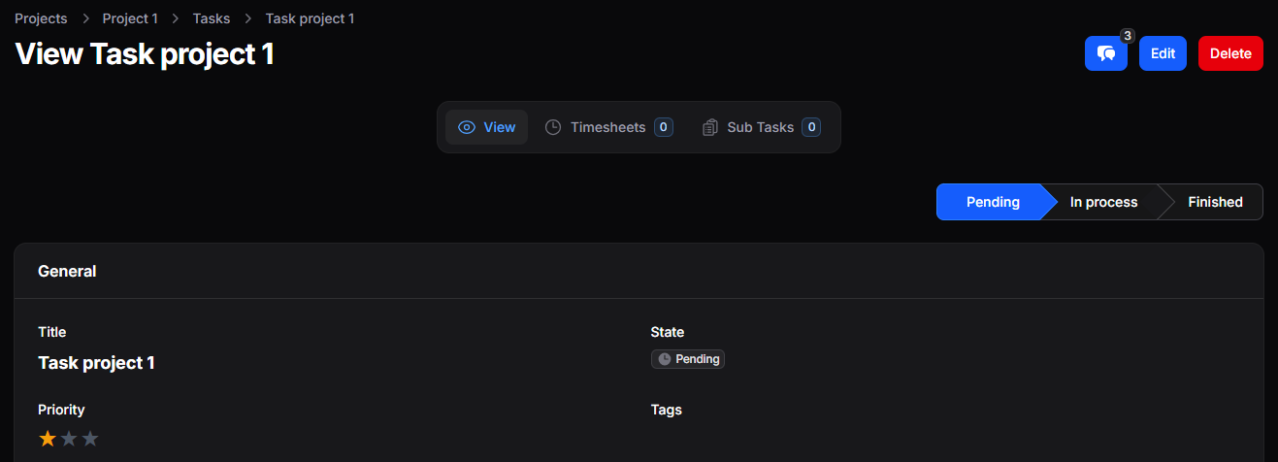Select the View tab
Screen dimensions: 1278x462
tap(486, 127)
